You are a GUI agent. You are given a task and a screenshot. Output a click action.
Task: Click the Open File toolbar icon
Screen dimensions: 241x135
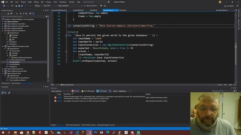(16, 6)
